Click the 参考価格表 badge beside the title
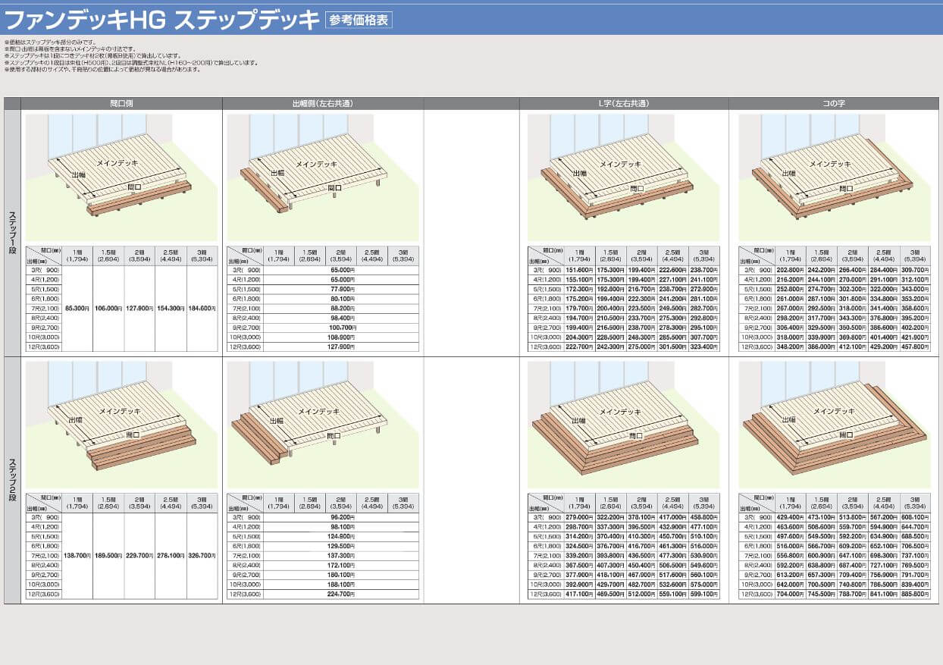Image resolution: width=943 pixels, height=665 pixels. (x=359, y=20)
